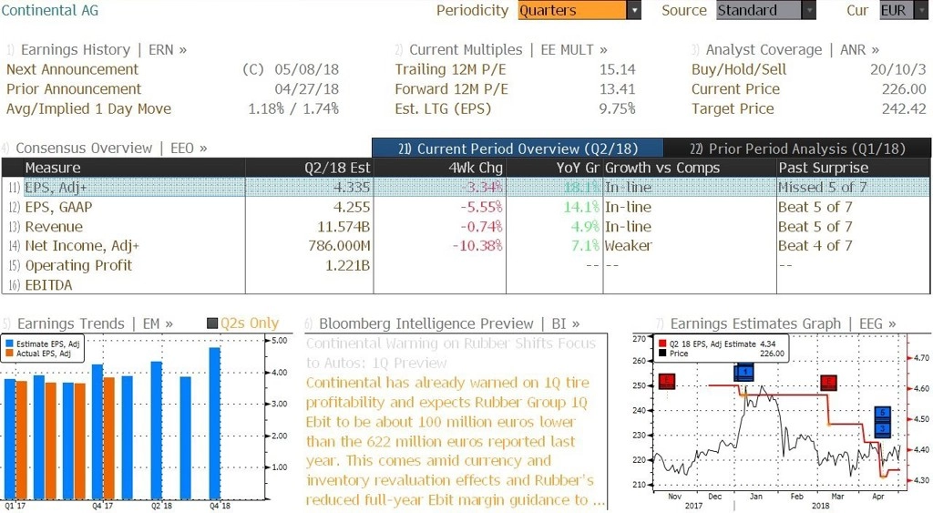Click red Q2 18 EPS Estimate legend swatch
933x513 pixels.
coord(663,344)
